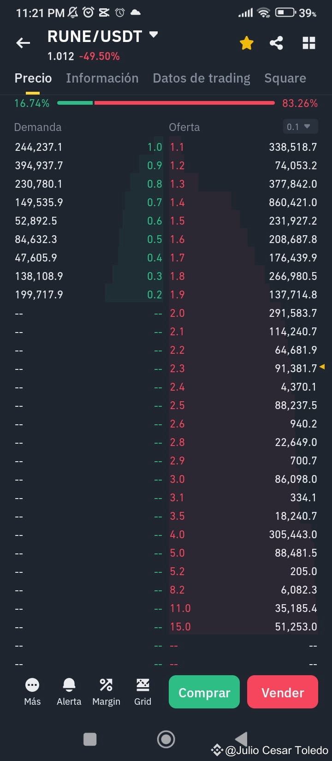The height and width of the screenshot is (761, 332).
Task: Tap the Demanda column header
Action: point(38,127)
